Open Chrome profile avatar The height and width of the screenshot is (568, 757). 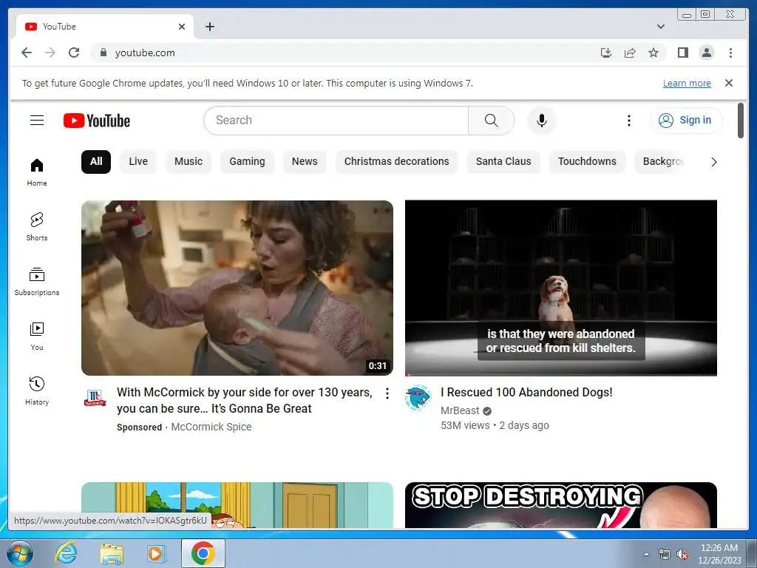coord(706,53)
